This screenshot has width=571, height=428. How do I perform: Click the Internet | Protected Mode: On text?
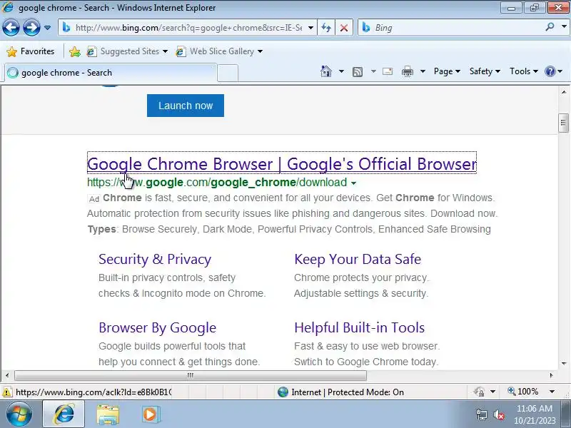(x=348, y=392)
